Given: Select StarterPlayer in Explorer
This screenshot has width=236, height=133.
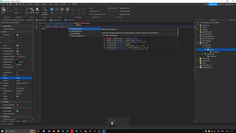Looking at the screenshot, I should (206, 61).
